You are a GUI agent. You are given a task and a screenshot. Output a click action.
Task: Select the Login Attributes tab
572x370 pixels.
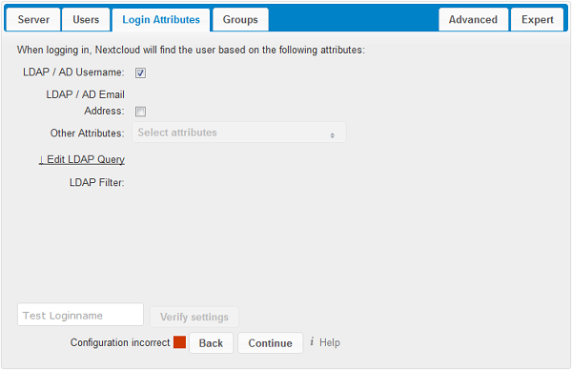tap(161, 20)
